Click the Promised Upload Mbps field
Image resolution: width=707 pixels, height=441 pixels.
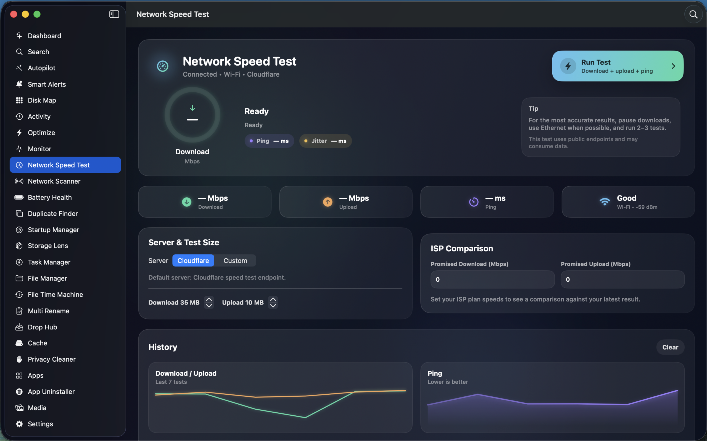click(x=622, y=279)
